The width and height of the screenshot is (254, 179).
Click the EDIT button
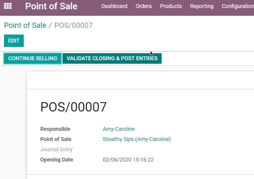point(14,41)
